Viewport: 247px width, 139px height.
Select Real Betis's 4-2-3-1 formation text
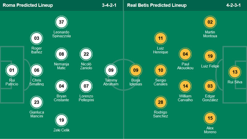(233, 5)
